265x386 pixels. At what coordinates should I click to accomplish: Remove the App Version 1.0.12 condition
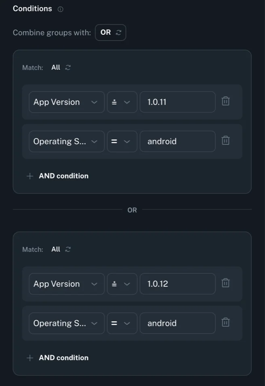click(226, 283)
